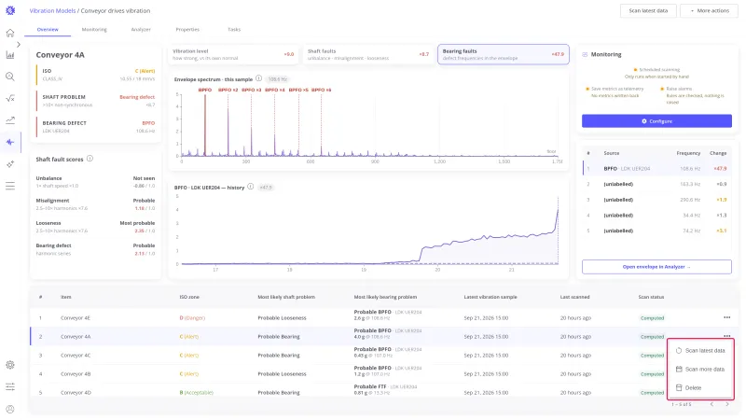This screenshot has height=420, width=746.
Task: Click the Configure button
Action: tap(656, 121)
